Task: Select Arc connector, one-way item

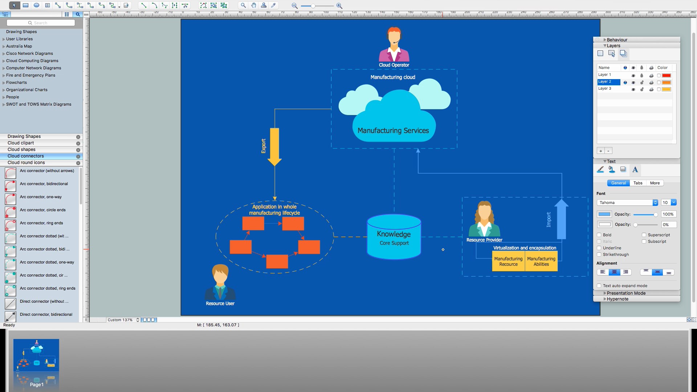Action: (41, 197)
